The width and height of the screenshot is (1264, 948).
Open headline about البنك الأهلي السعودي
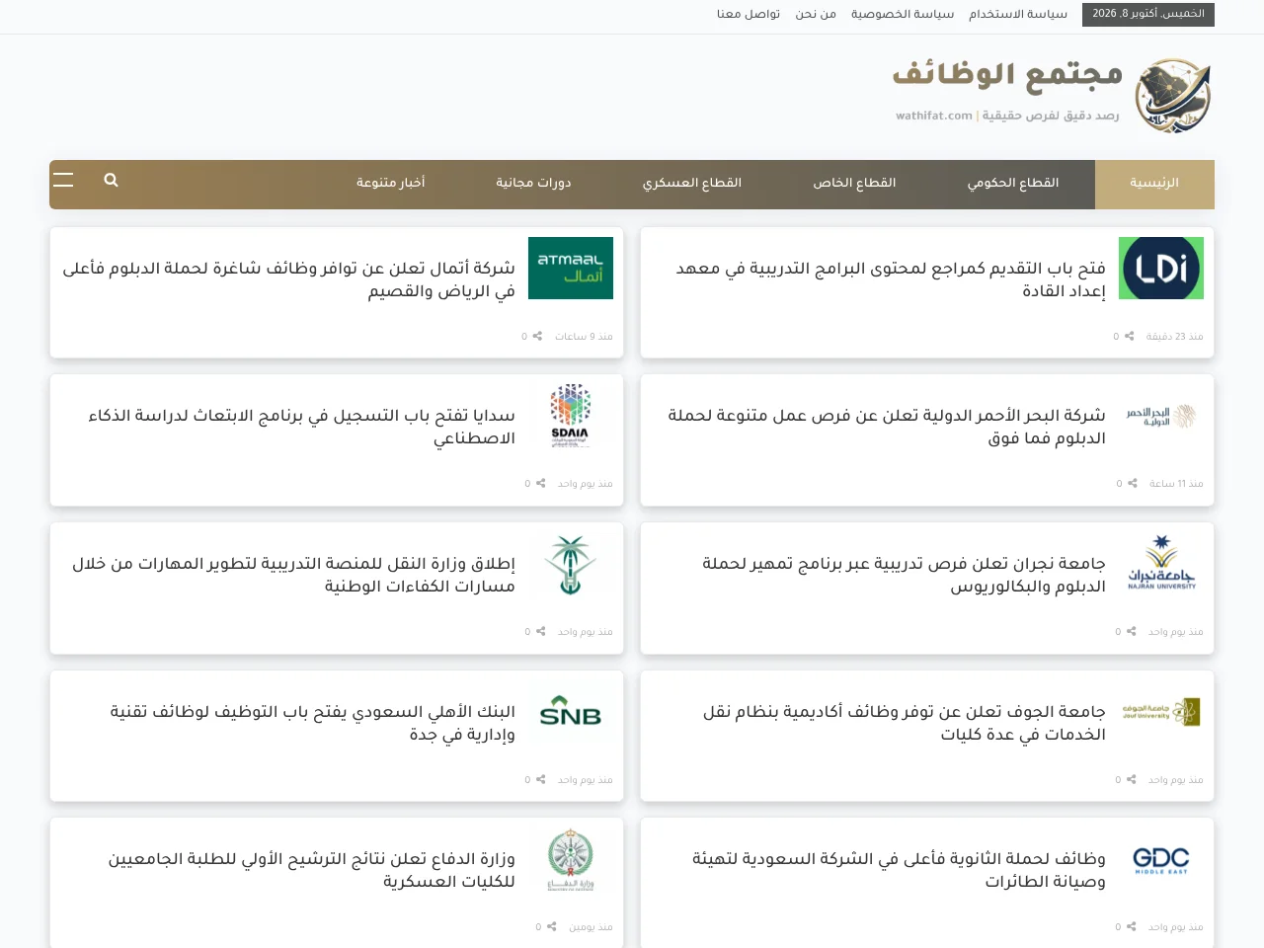312,723
